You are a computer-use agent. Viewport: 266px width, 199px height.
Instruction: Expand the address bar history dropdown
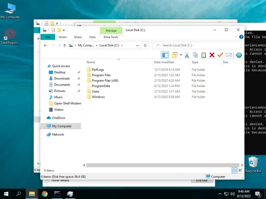pos(137,45)
